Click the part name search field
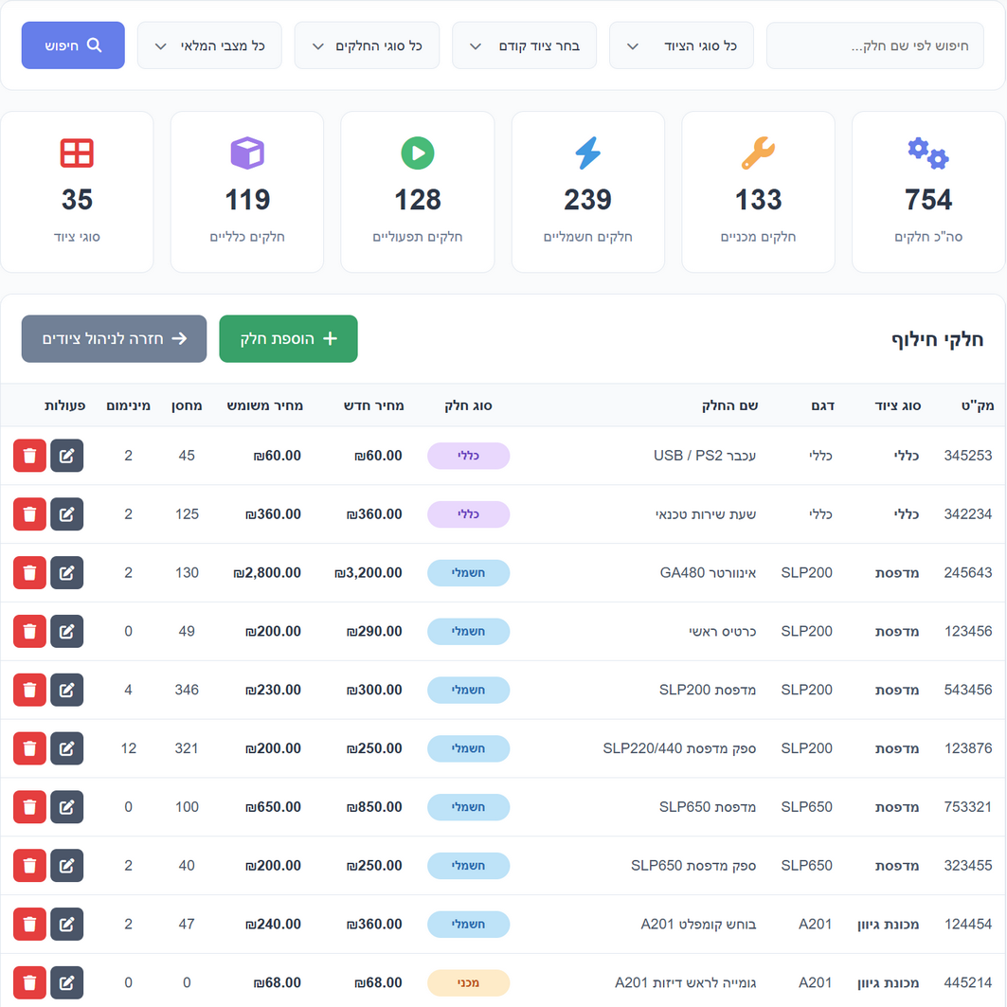This screenshot has width=1007, height=1007. tap(874, 45)
